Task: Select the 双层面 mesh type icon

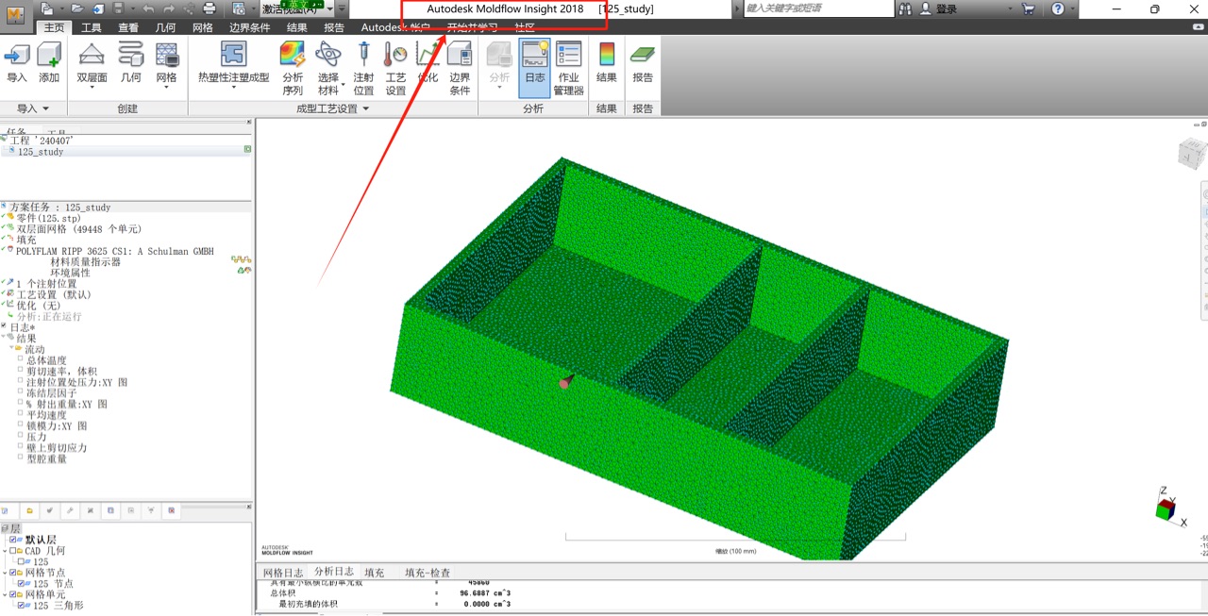Action: (92, 56)
